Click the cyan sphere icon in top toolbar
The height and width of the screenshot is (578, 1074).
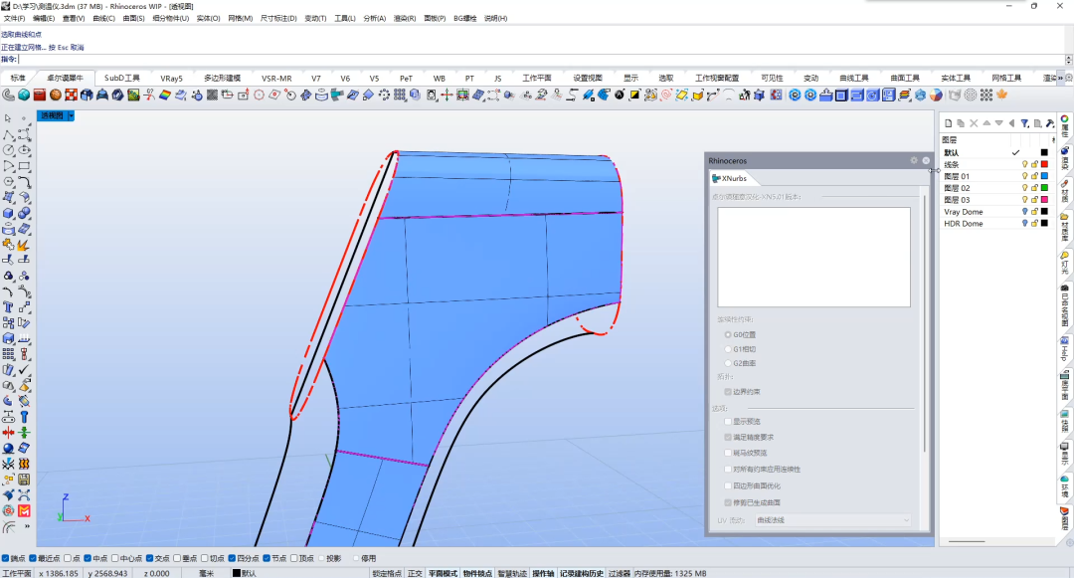click(24, 96)
